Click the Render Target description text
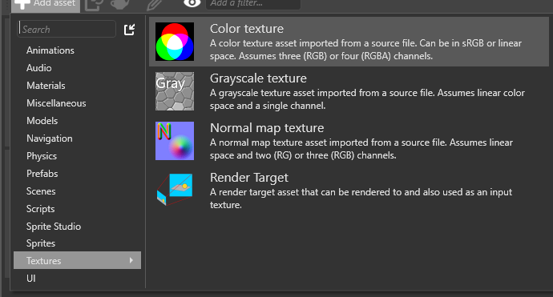The height and width of the screenshot is (297, 553). pos(361,199)
